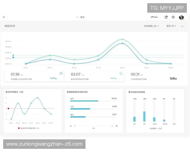This screenshot has width=190, height=152.
Task: Open the three-dot more options menu
Action: 182,26
